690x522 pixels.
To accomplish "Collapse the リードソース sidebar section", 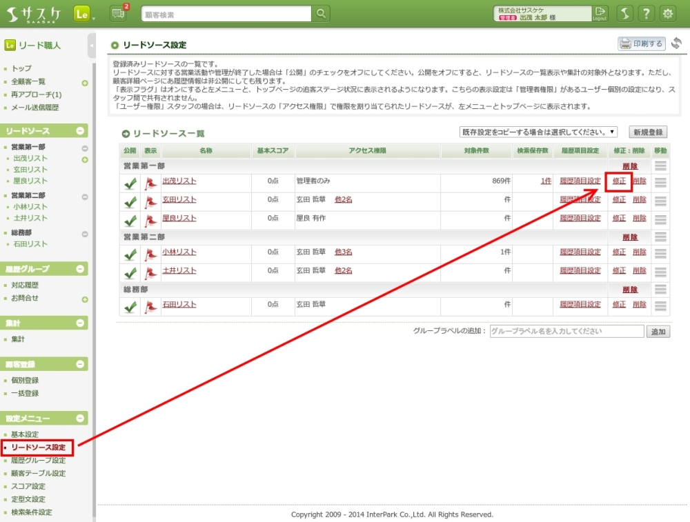I will pos(80,131).
